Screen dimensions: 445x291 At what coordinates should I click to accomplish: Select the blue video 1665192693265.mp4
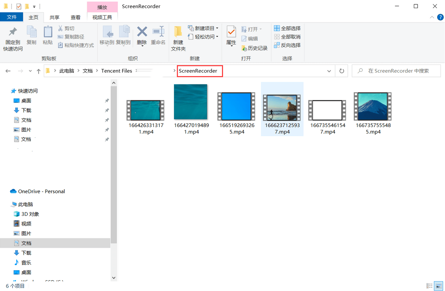coord(237,113)
